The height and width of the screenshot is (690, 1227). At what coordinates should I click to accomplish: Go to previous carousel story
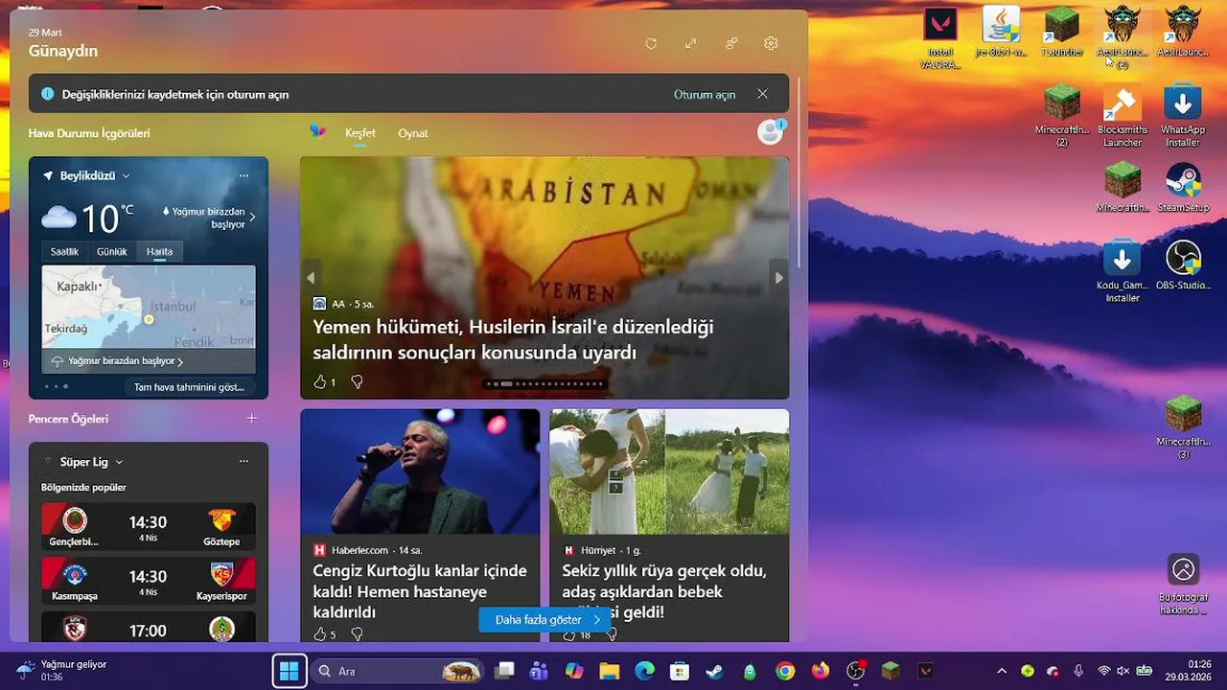[311, 278]
